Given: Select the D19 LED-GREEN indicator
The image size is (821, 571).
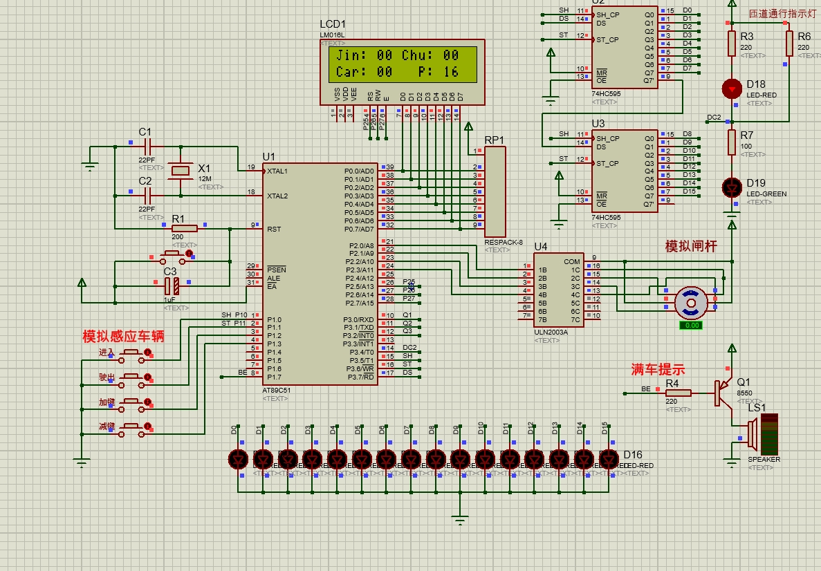Looking at the screenshot, I should click(x=732, y=188).
